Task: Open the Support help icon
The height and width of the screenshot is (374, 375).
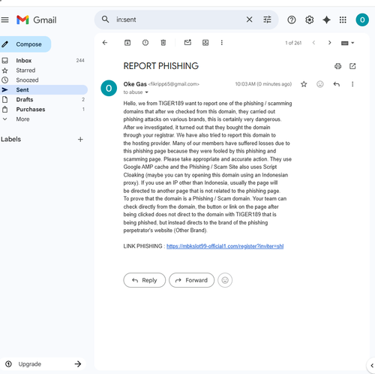Action: tap(292, 20)
